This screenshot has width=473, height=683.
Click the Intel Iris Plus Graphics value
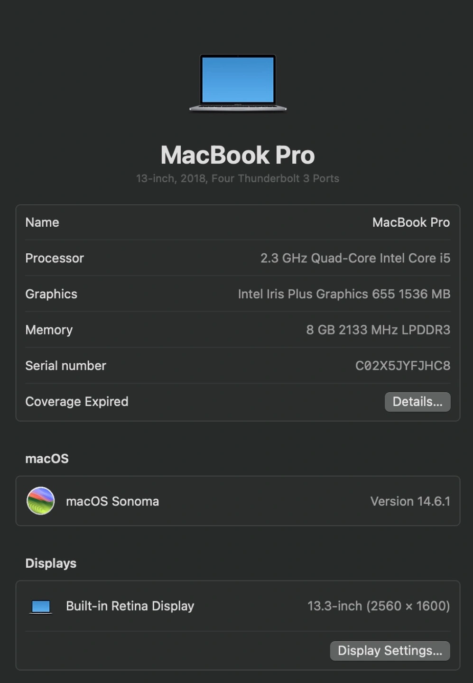pyautogui.click(x=344, y=294)
